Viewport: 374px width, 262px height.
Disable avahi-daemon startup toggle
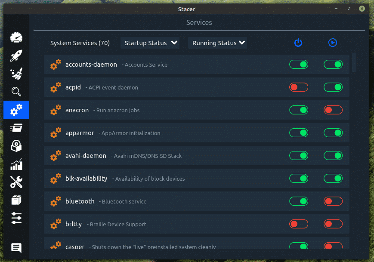pyautogui.click(x=299, y=156)
